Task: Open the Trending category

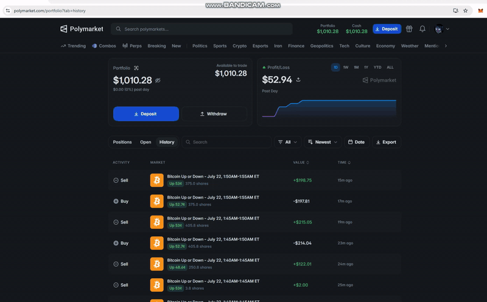Action: click(73, 46)
